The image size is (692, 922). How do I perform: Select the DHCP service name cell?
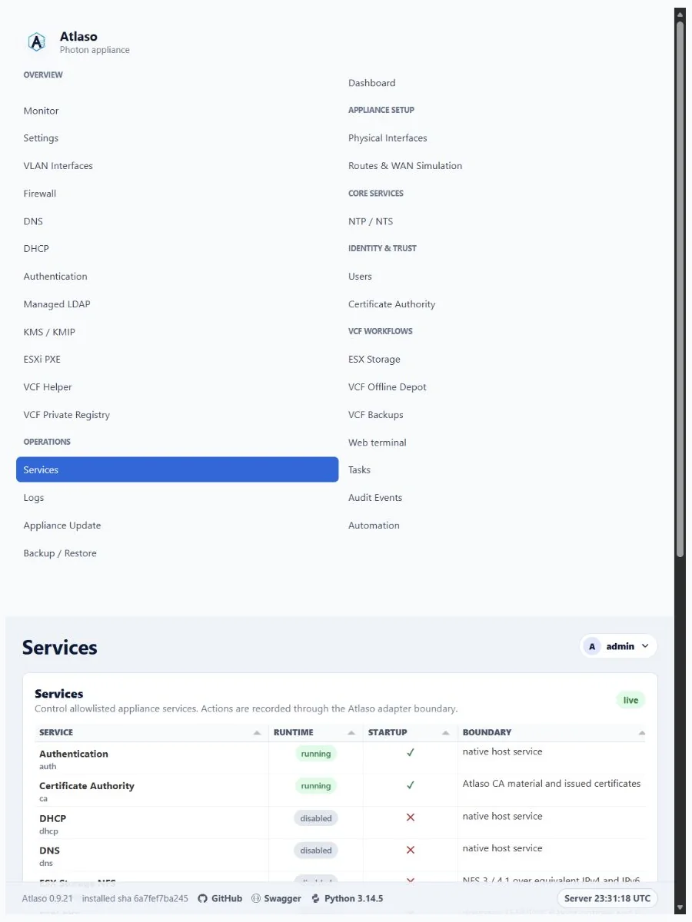coord(53,818)
